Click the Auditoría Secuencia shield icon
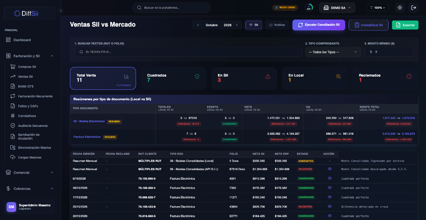Screen dimensions: 426x220 pos(12,126)
